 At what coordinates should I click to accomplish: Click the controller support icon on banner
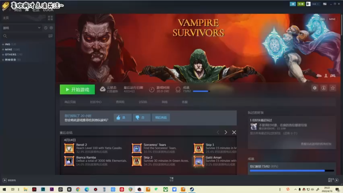pos(333,75)
